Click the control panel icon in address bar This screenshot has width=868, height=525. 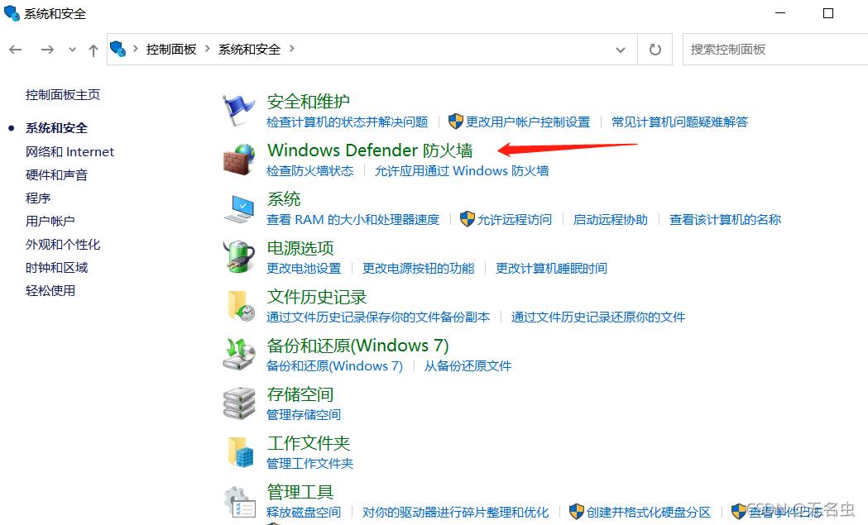[x=117, y=50]
